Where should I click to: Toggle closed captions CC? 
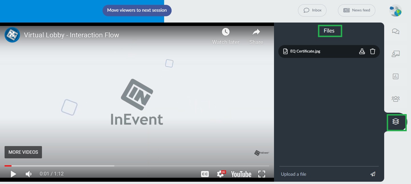click(205, 174)
